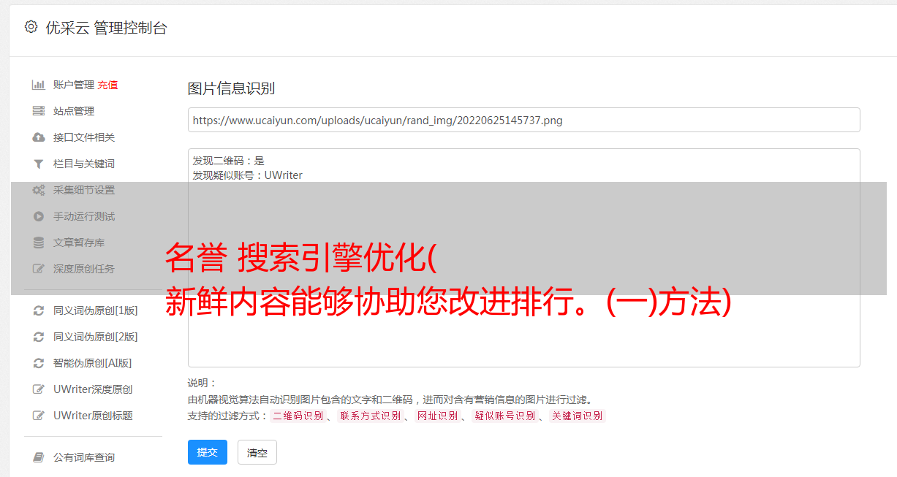This screenshot has height=477, width=897.
Task: Click the 疑似账号识别 tag
Action: (x=505, y=416)
